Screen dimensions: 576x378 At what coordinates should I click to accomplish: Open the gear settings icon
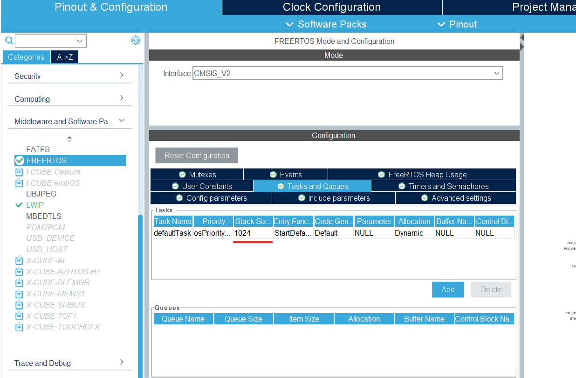click(136, 41)
